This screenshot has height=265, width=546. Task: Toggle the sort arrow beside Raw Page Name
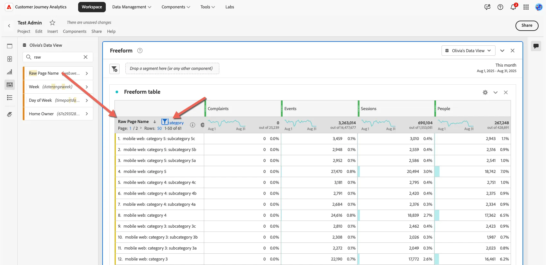pos(155,122)
